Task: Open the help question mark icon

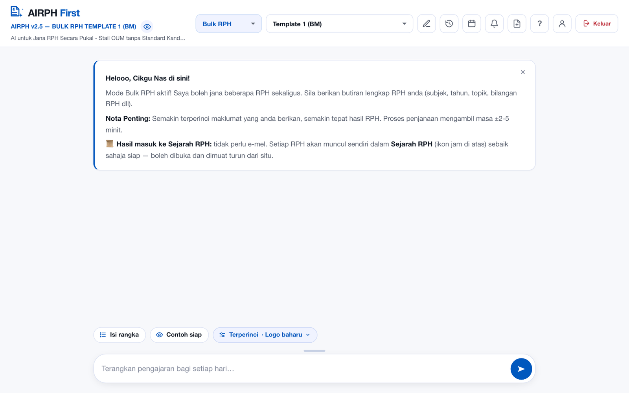Action: 539,24
